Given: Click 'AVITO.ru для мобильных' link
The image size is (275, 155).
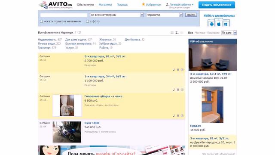Looking at the screenshot, I should 219,15.
